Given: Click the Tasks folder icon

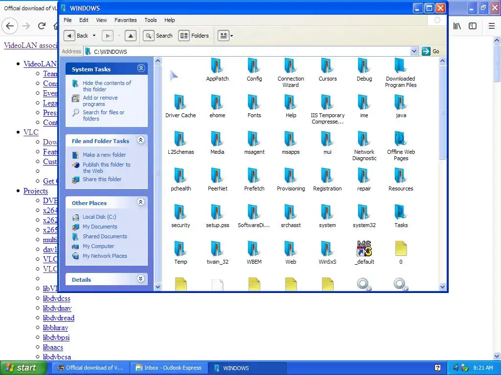Looking at the screenshot, I should [x=401, y=212].
